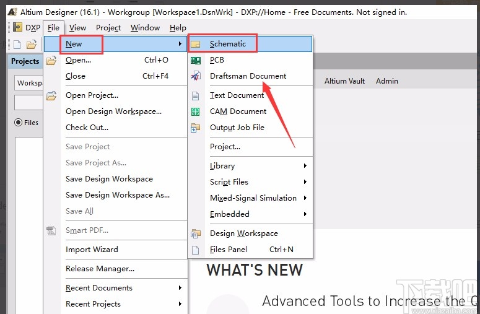Screen dimensions: 480x314
Task: Open the Help menu
Action: click(x=178, y=28)
